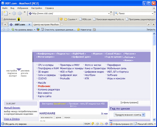Image resolution: width=157 pixels, height=127 pixels.
Task: Open the Викторина GlacialPower banner link
Action: point(73,105)
